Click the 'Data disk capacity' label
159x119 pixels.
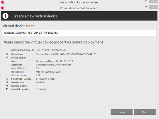tap(20, 89)
